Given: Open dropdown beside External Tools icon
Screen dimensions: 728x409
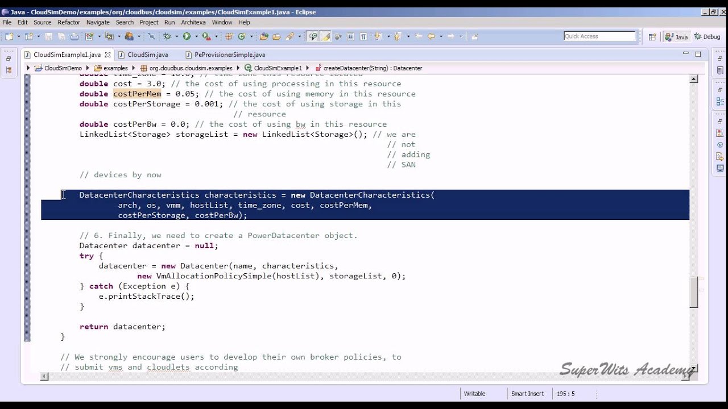Looking at the screenshot, I should (x=216, y=36).
